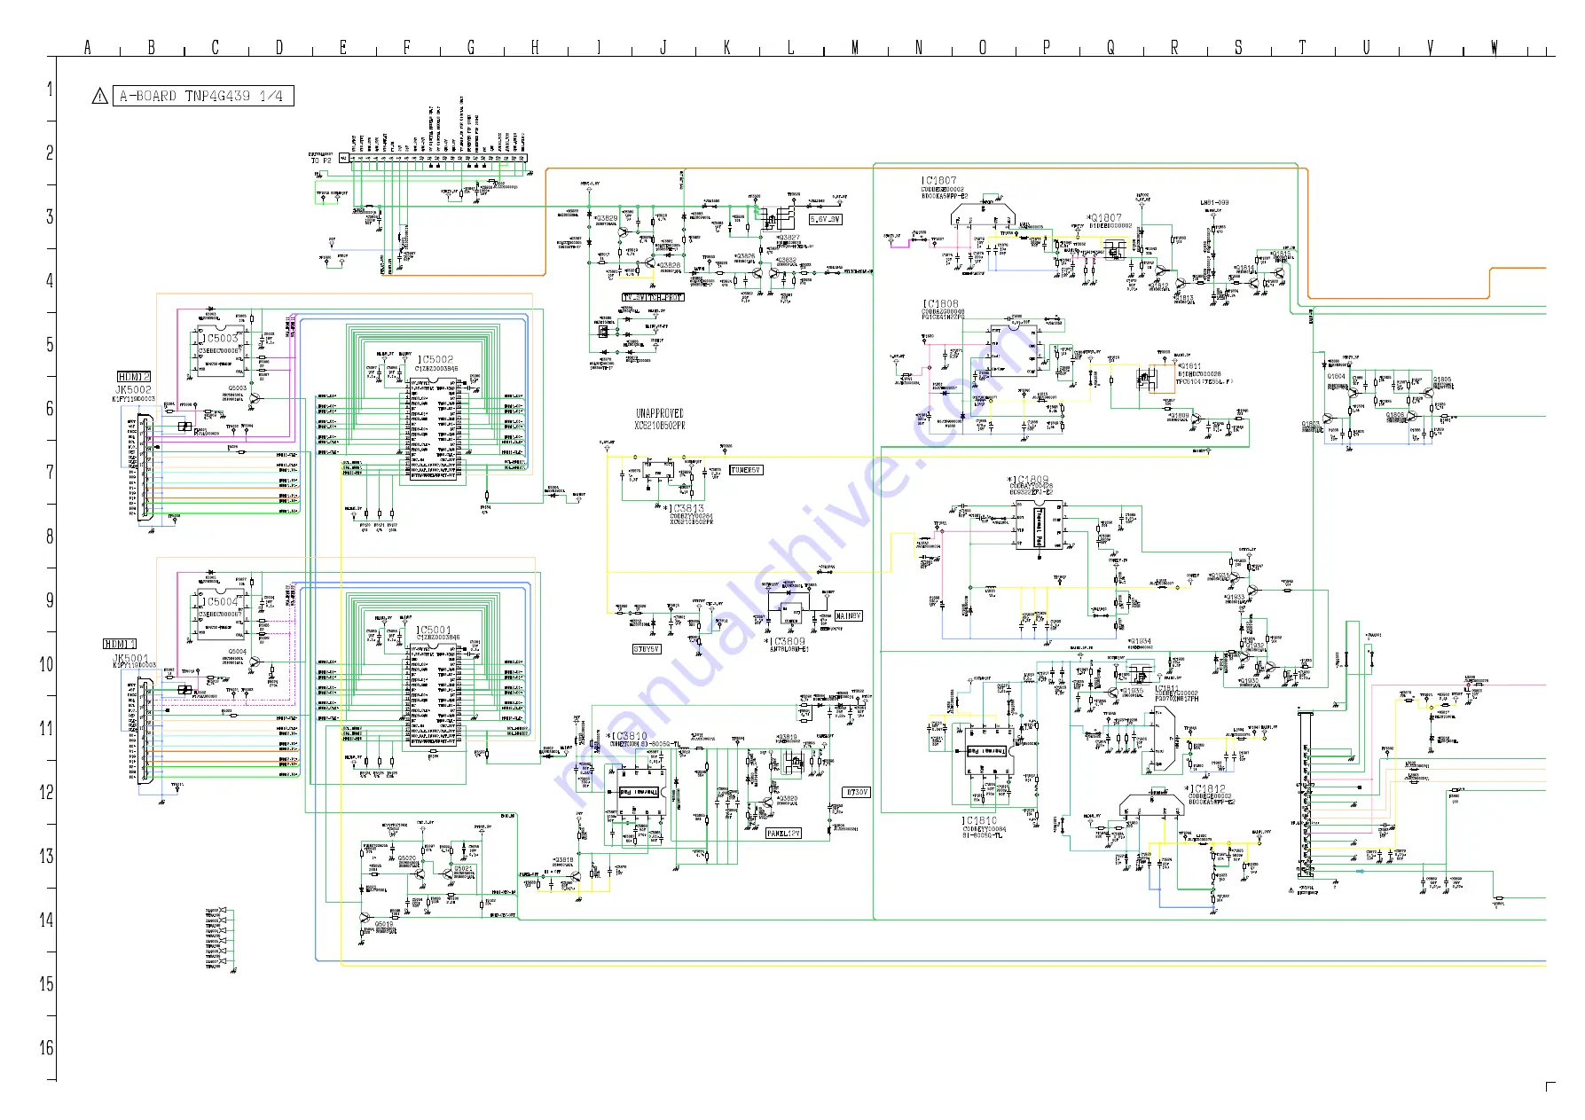Select the Q1805 transistor label

click(x=1442, y=380)
